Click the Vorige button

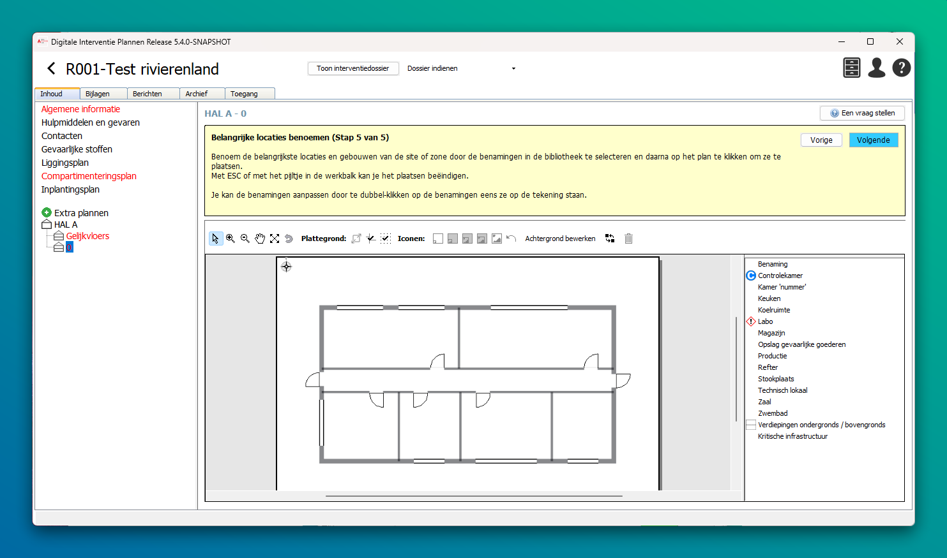(x=821, y=140)
